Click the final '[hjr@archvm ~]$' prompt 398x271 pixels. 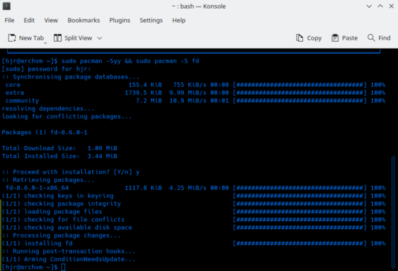coord(30,267)
